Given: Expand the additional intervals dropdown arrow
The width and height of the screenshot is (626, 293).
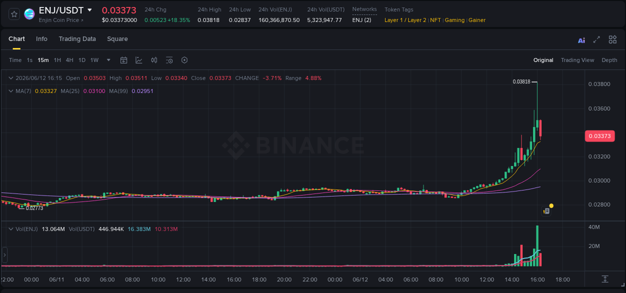Looking at the screenshot, I should (x=109, y=60).
